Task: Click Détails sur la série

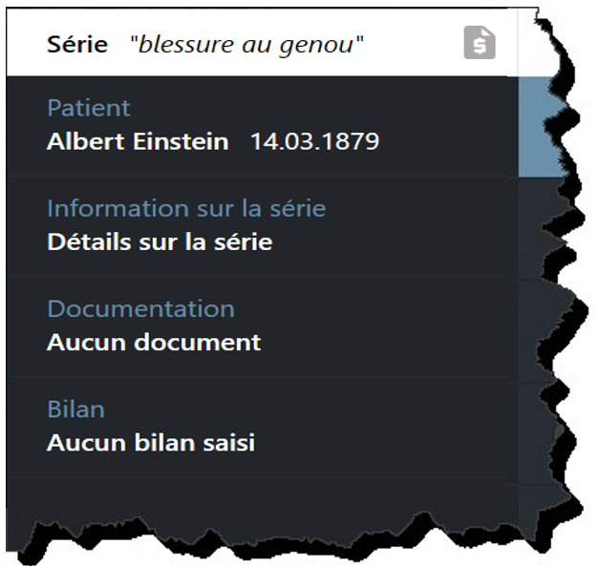Action: coord(160,241)
